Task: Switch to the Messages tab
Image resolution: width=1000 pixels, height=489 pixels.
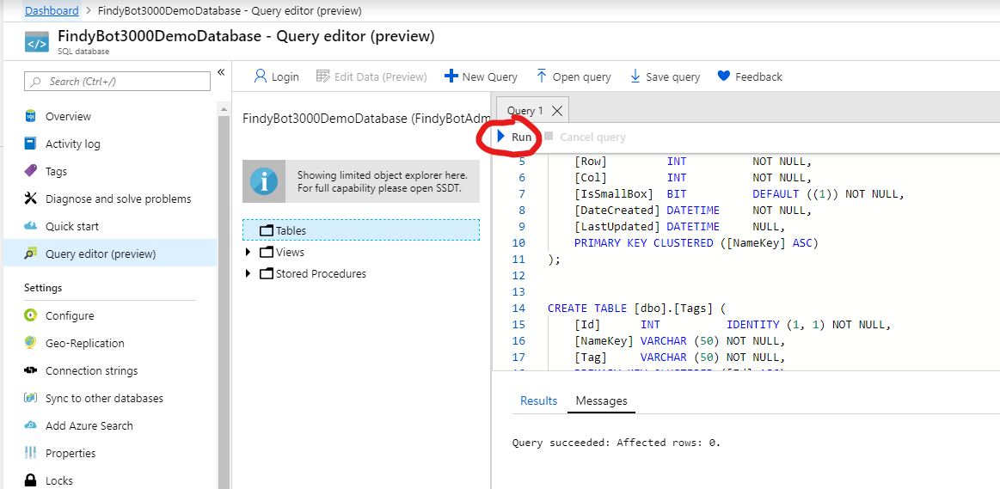Action: (x=601, y=400)
